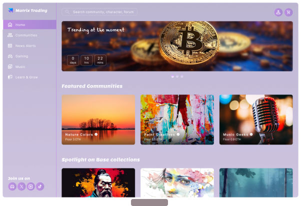Click the Discord social icon
301x206 pixels.
(x=12, y=186)
